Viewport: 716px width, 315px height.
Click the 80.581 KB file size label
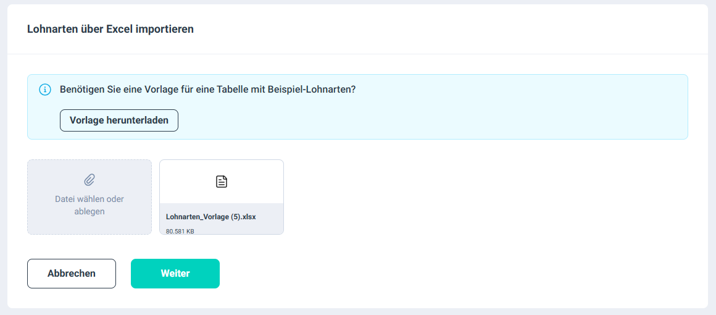(180, 232)
